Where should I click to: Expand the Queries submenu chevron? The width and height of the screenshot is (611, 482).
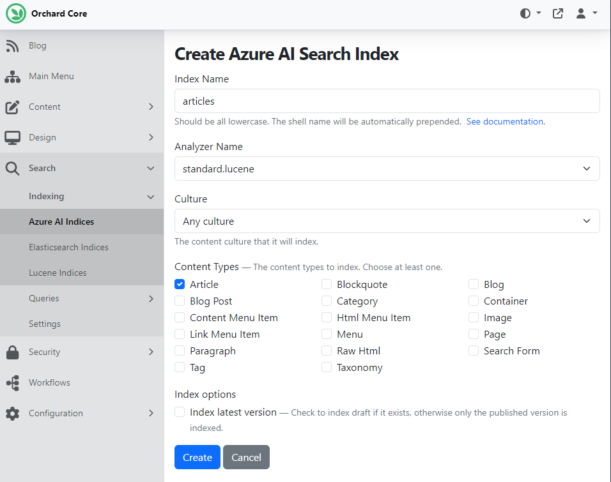click(x=151, y=299)
